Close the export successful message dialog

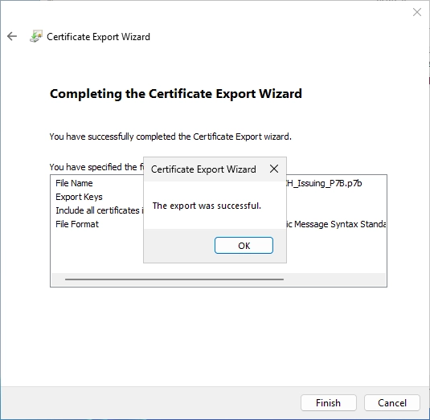[x=274, y=169]
